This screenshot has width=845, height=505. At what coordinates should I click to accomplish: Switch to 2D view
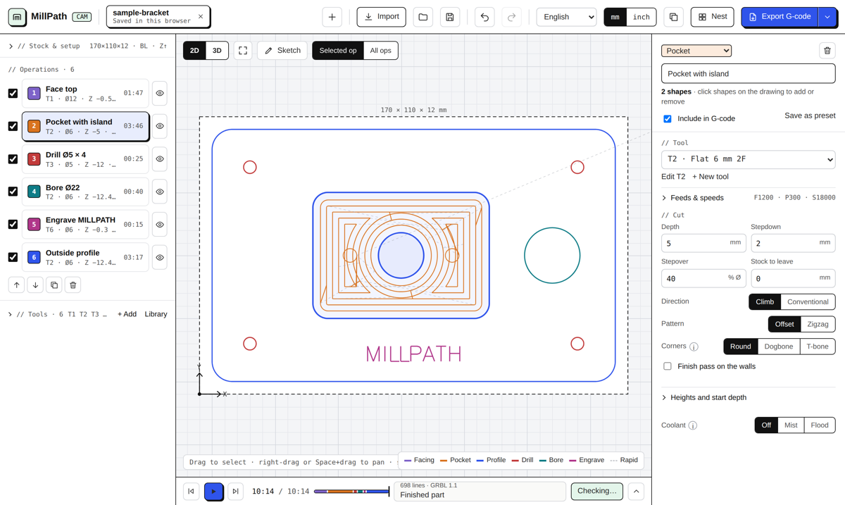point(194,51)
